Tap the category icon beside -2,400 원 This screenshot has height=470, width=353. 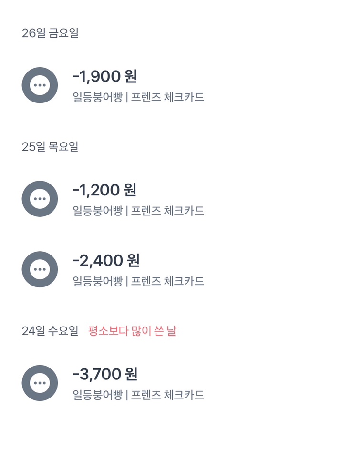tap(40, 269)
